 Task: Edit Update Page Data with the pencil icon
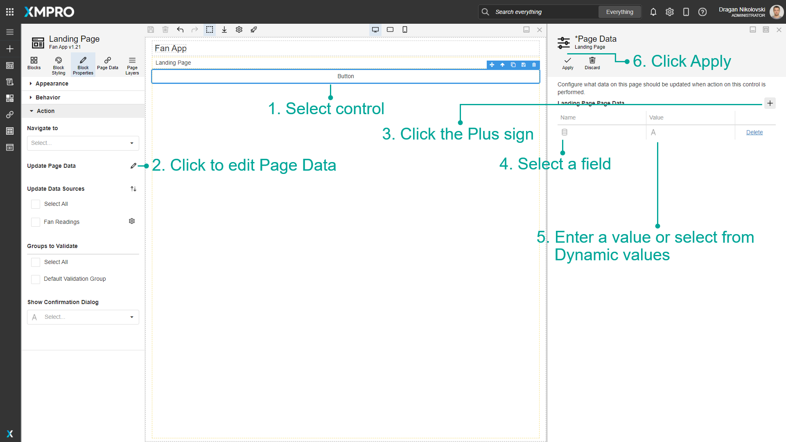point(133,166)
